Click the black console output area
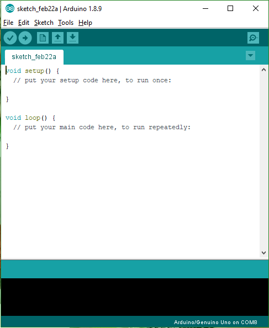 [135, 297]
